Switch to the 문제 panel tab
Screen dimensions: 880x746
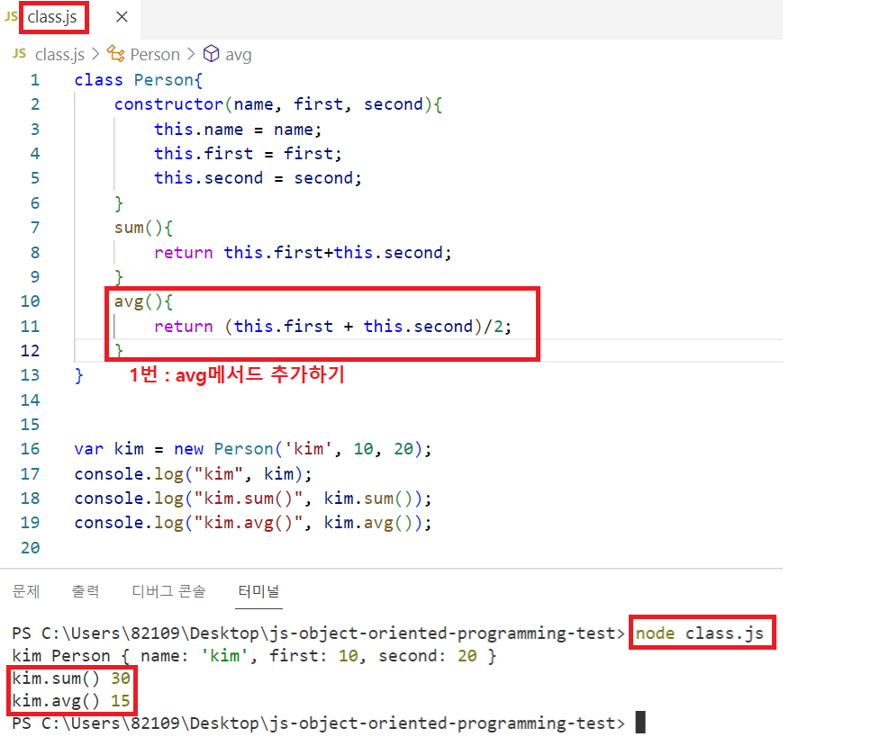(x=26, y=591)
